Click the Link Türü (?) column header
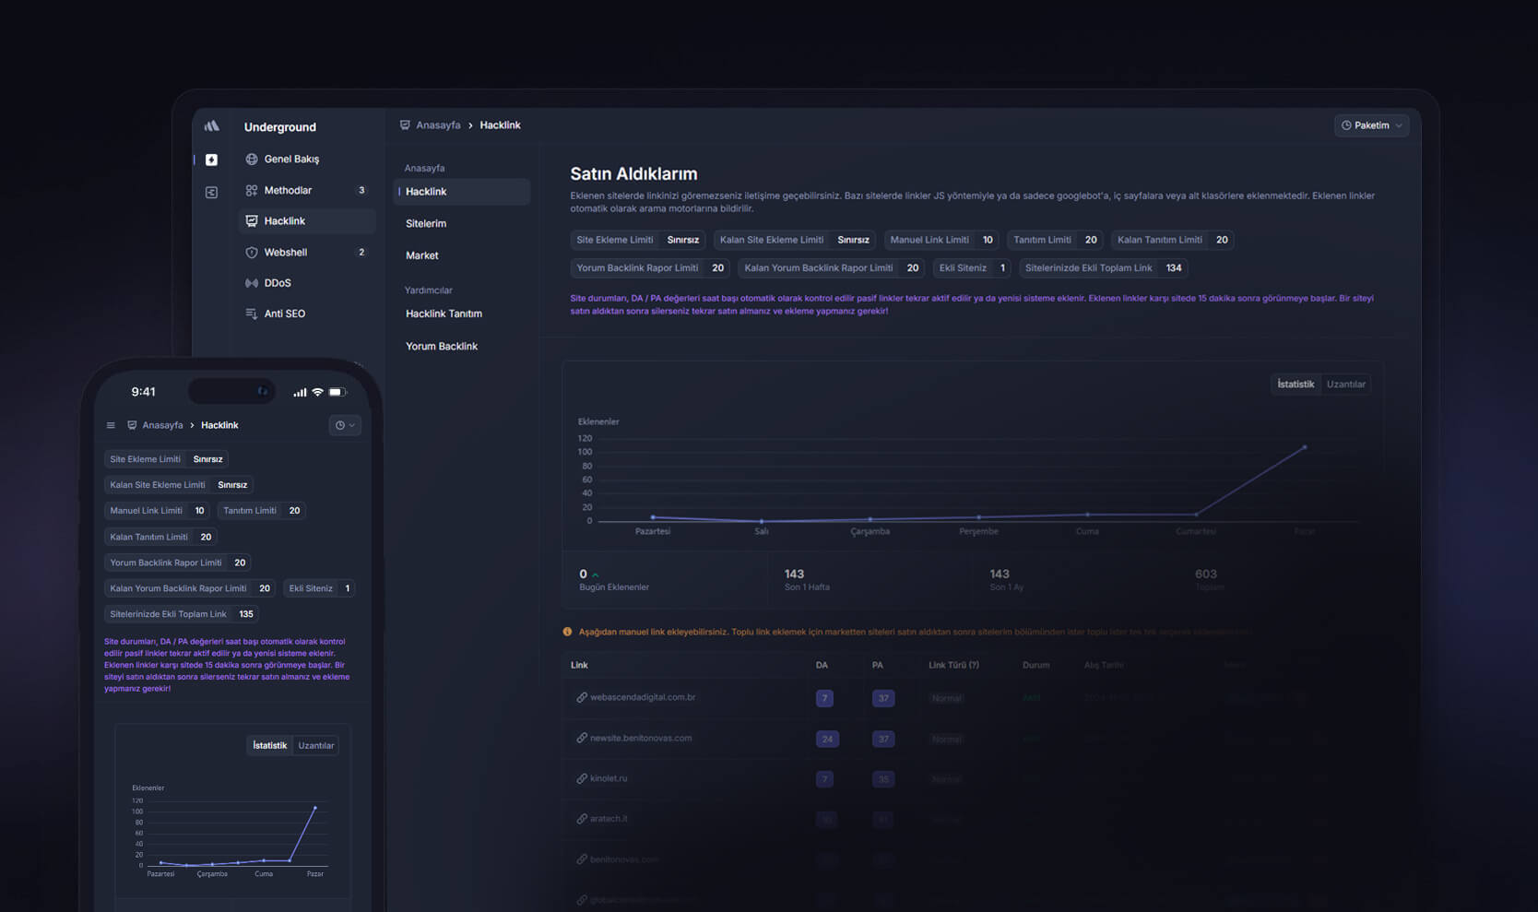The image size is (1538, 912). (x=953, y=665)
